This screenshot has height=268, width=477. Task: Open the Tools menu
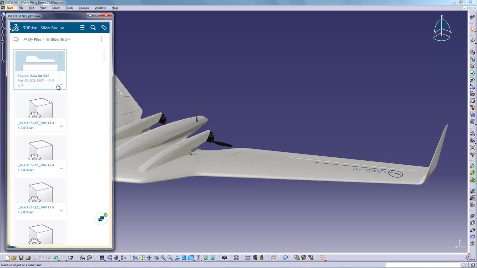point(69,8)
